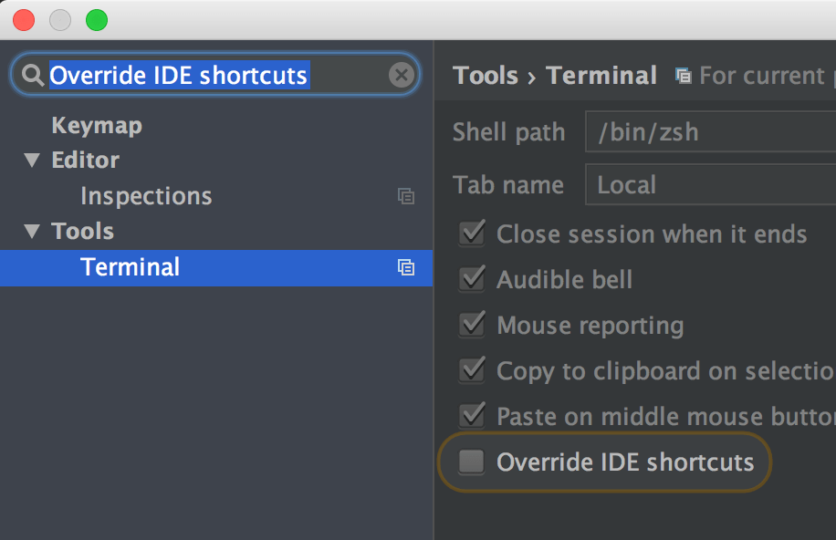Uncheck Copy to clipboard on selection
The height and width of the screenshot is (540, 836).
tap(471, 370)
